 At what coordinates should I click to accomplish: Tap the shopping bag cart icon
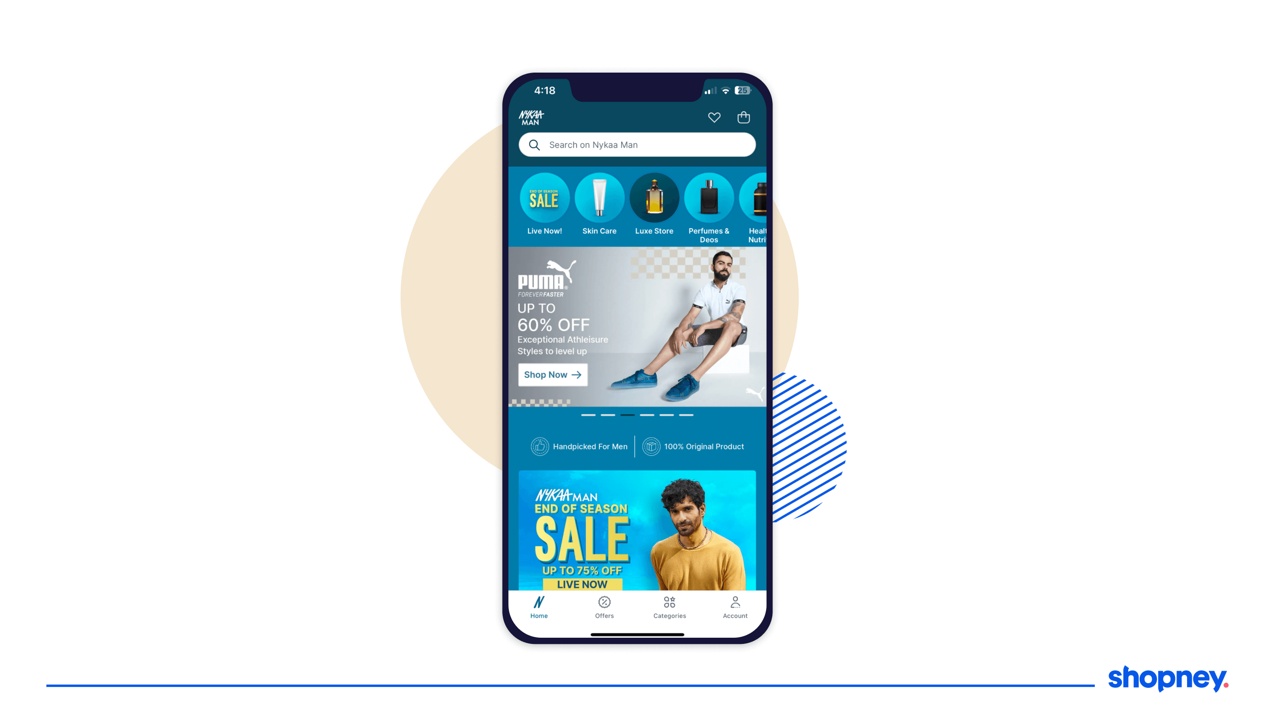[744, 118]
